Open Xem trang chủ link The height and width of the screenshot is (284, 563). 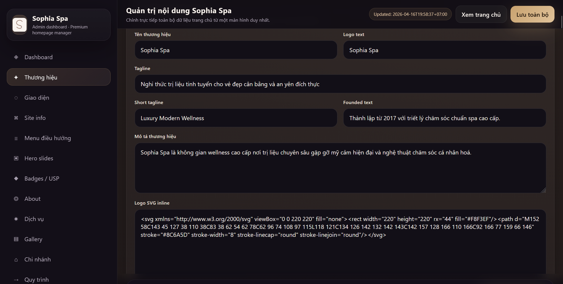(481, 15)
